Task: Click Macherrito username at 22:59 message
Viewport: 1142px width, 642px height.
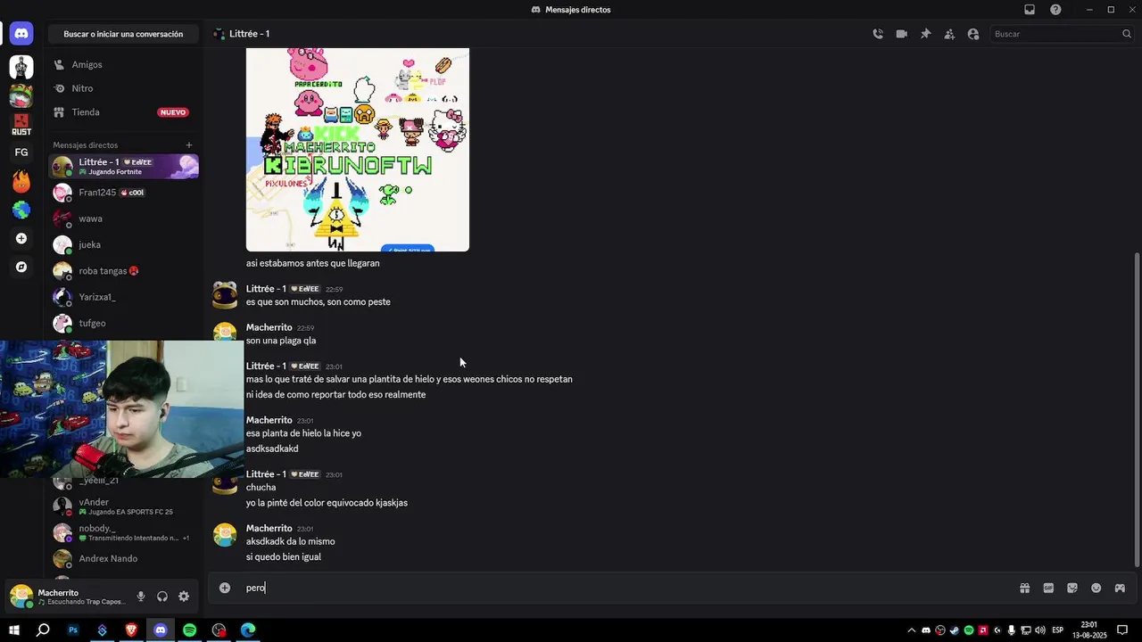Action: 269,327
